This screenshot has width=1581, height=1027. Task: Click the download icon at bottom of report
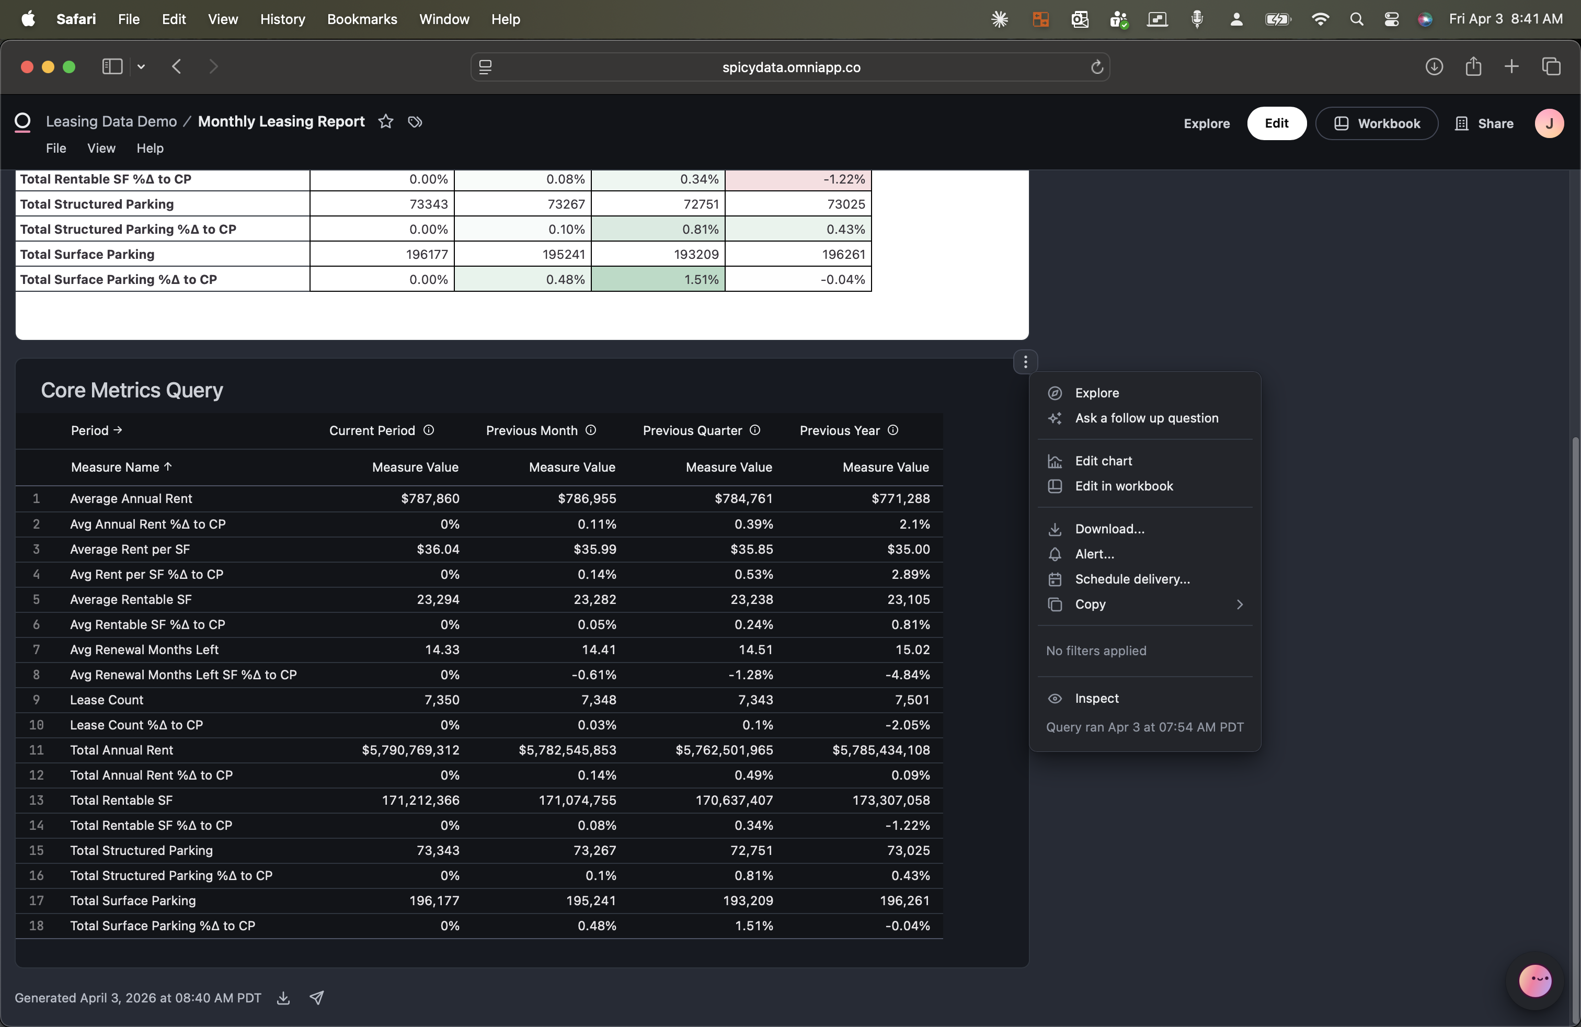point(283,998)
